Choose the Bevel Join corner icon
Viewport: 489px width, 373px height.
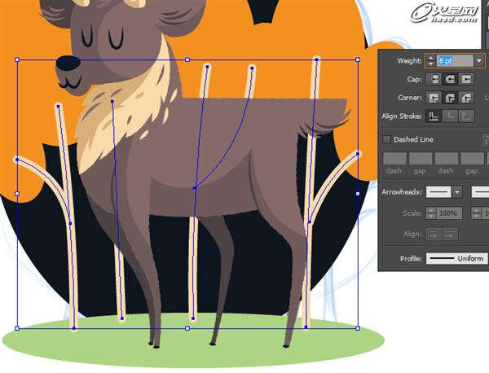[466, 98]
